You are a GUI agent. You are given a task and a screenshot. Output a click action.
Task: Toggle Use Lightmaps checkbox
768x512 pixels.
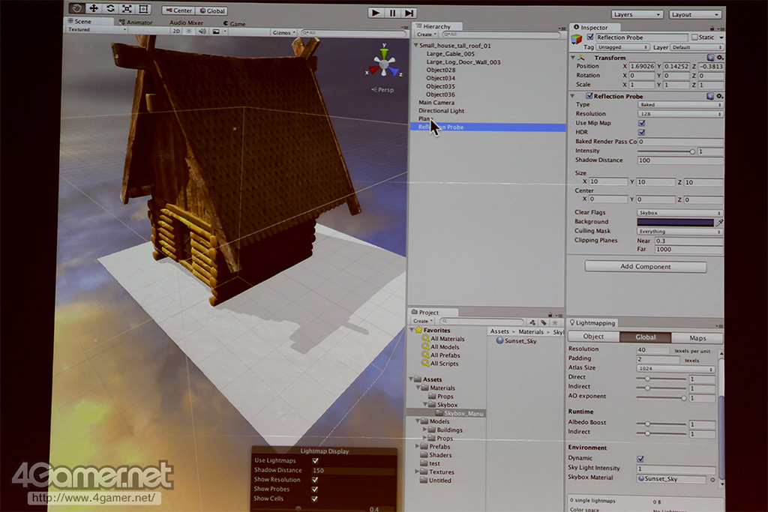point(315,460)
